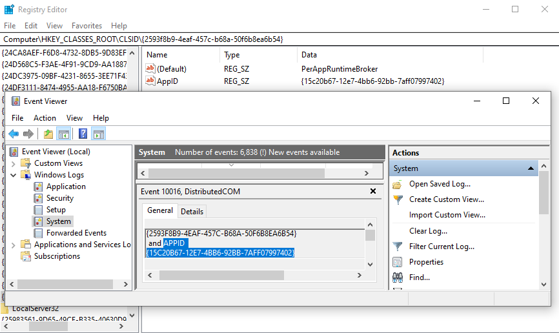559x333 pixels.
Task: Click Find... in the Actions pane
Action: click(420, 277)
